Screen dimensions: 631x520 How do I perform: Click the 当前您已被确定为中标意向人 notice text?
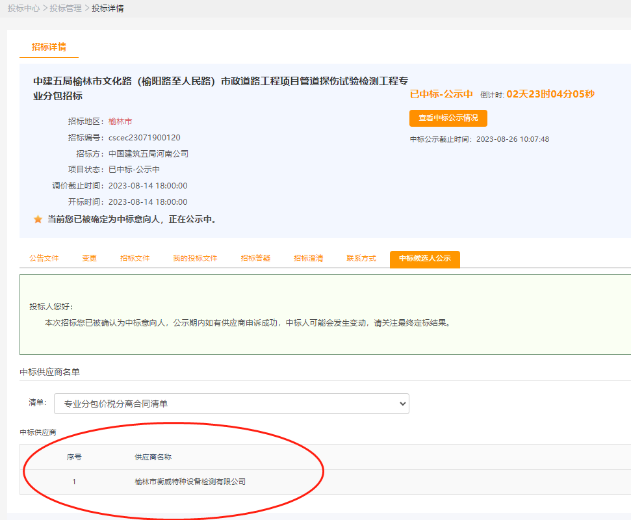(132, 219)
